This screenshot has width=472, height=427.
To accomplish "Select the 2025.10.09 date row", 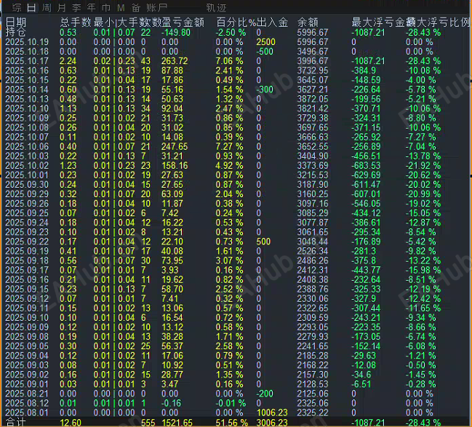I will (27, 118).
